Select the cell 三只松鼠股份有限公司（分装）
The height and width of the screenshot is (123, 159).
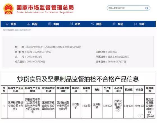tap(15, 106)
